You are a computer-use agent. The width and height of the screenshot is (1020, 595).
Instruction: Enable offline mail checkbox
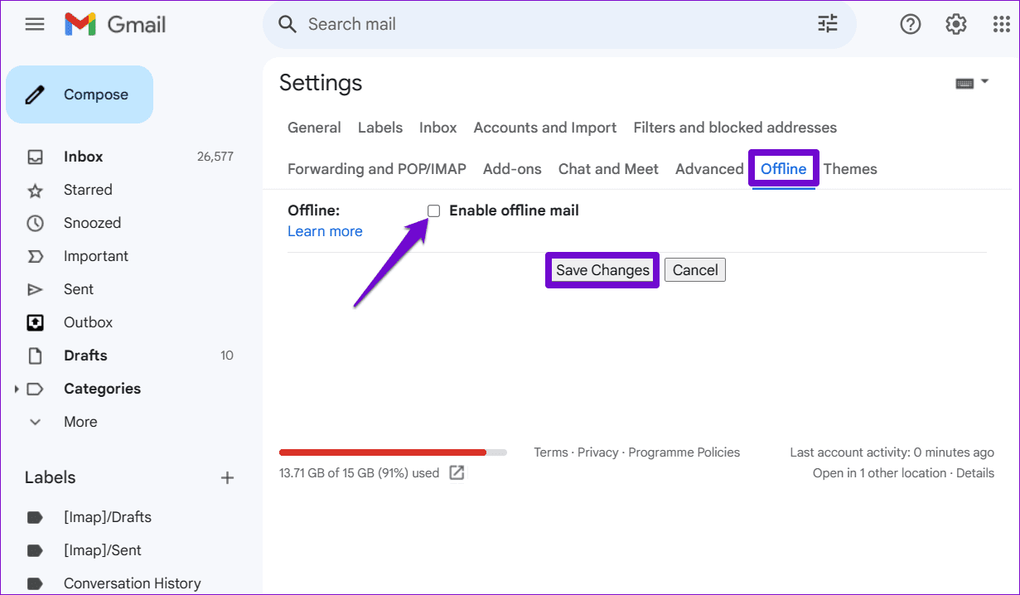(x=433, y=210)
